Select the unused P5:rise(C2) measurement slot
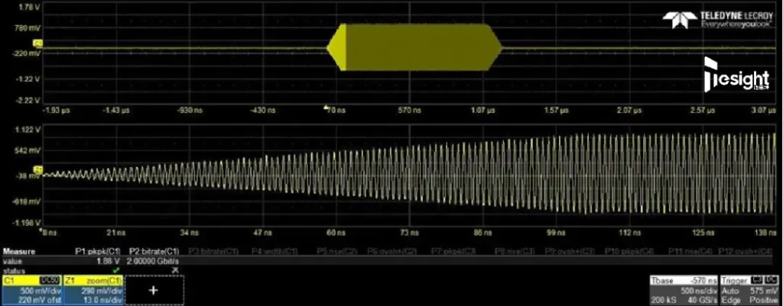Screen dimensions: 783x306 point(337,252)
